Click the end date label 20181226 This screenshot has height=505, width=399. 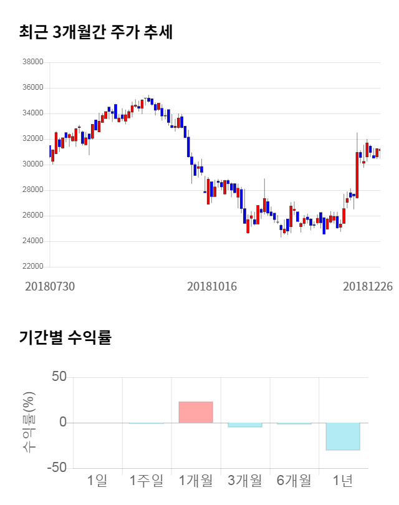(x=368, y=286)
